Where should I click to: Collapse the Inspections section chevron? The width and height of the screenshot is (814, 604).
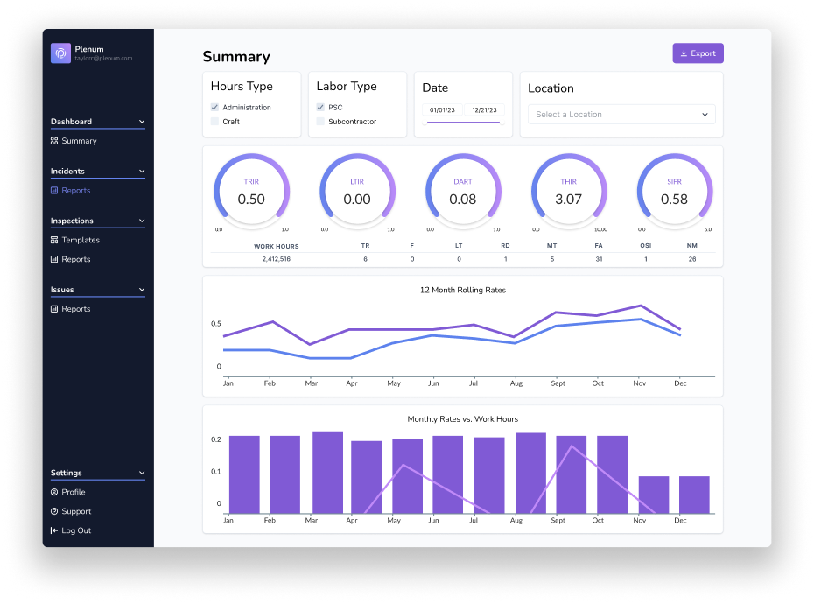pyautogui.click(x=142, y=221)
